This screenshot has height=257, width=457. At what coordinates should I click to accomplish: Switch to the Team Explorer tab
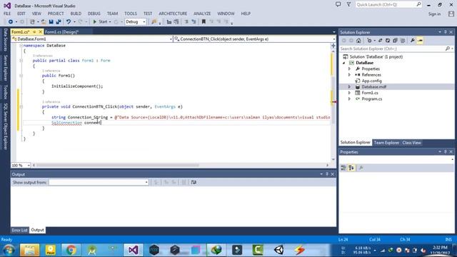(386, 143)
